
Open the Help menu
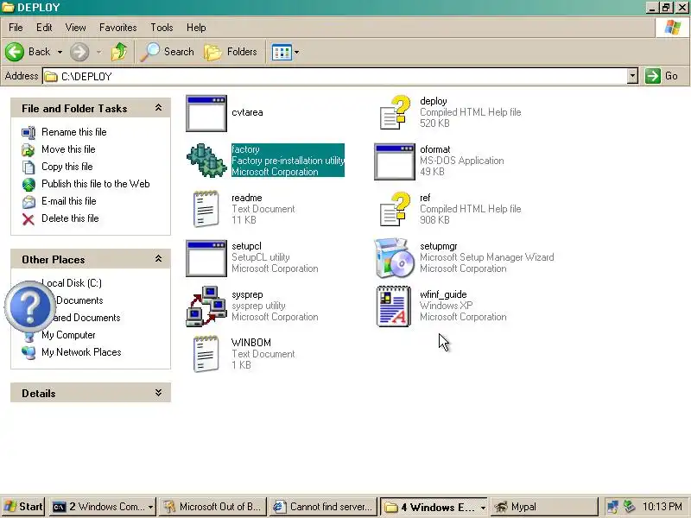(196, 28)
